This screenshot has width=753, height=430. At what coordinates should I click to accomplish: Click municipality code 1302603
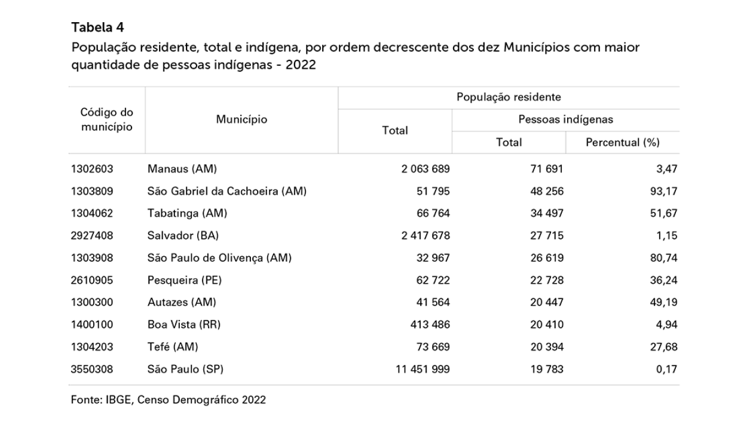92,170
